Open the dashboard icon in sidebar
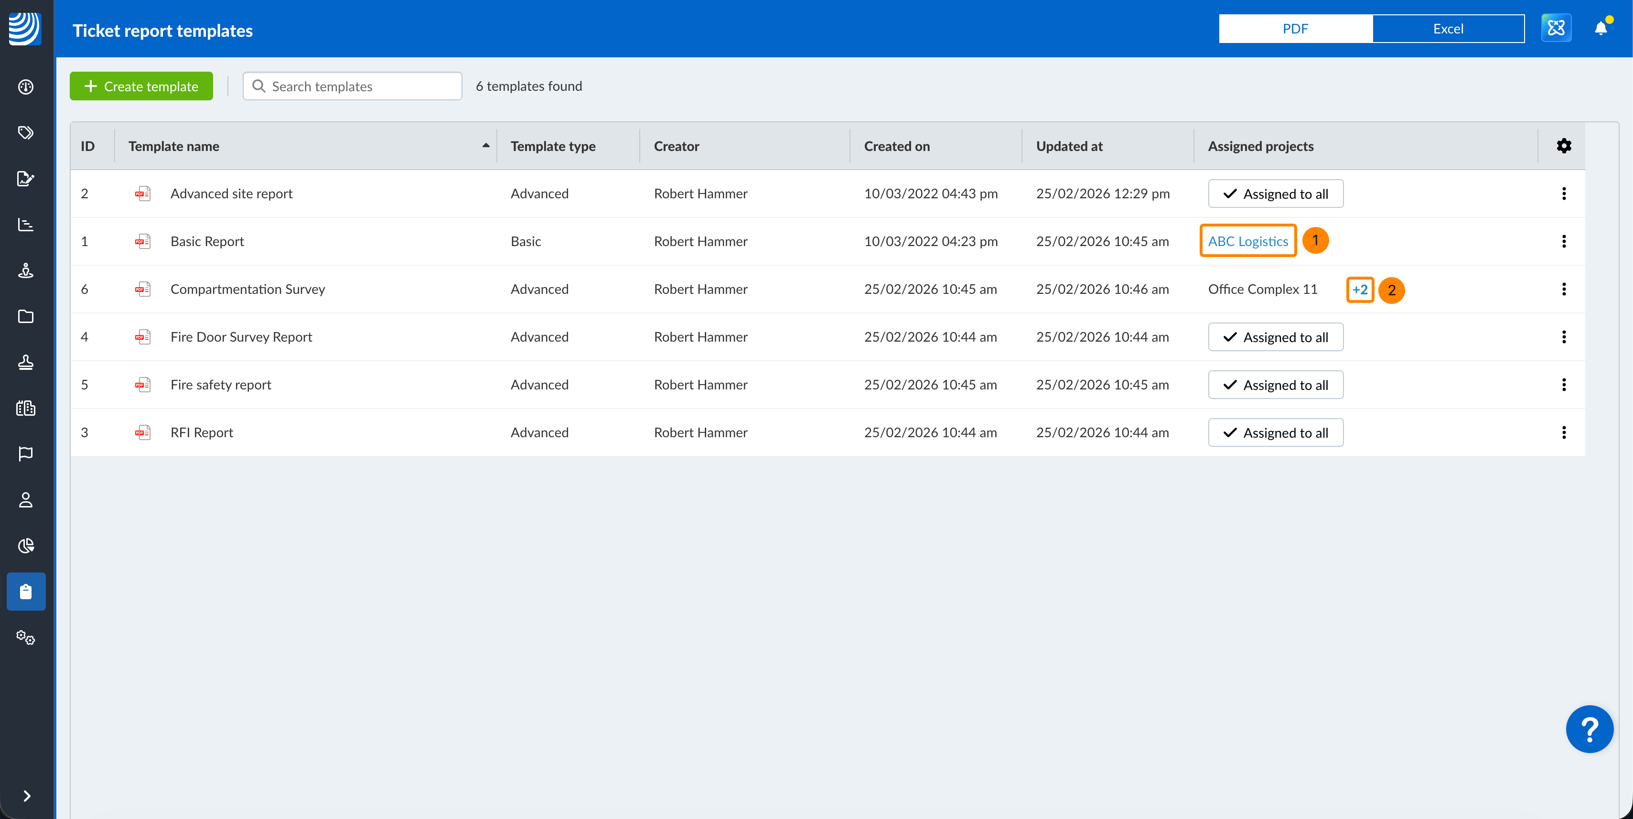Screen dimensions: 1633x819 click(x=26, y=87)
